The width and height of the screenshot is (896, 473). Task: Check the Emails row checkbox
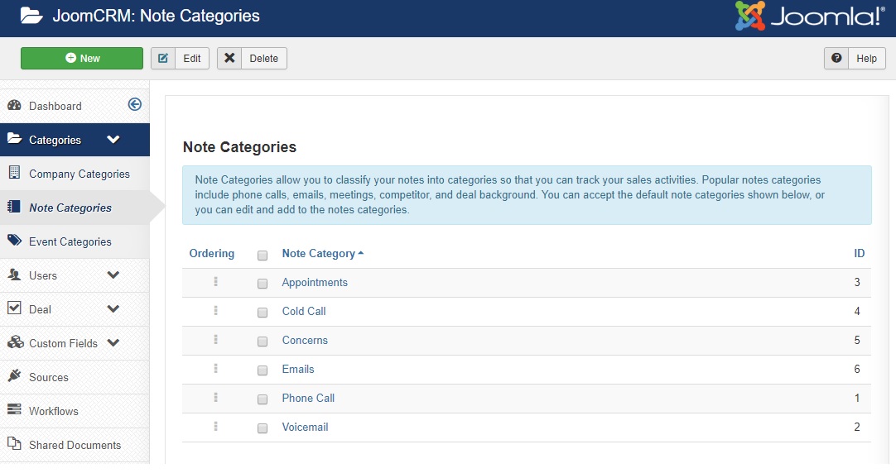263,370
